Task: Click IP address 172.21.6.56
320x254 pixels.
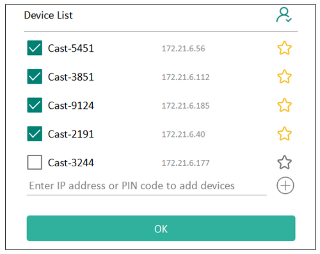Action: (183, 49)
